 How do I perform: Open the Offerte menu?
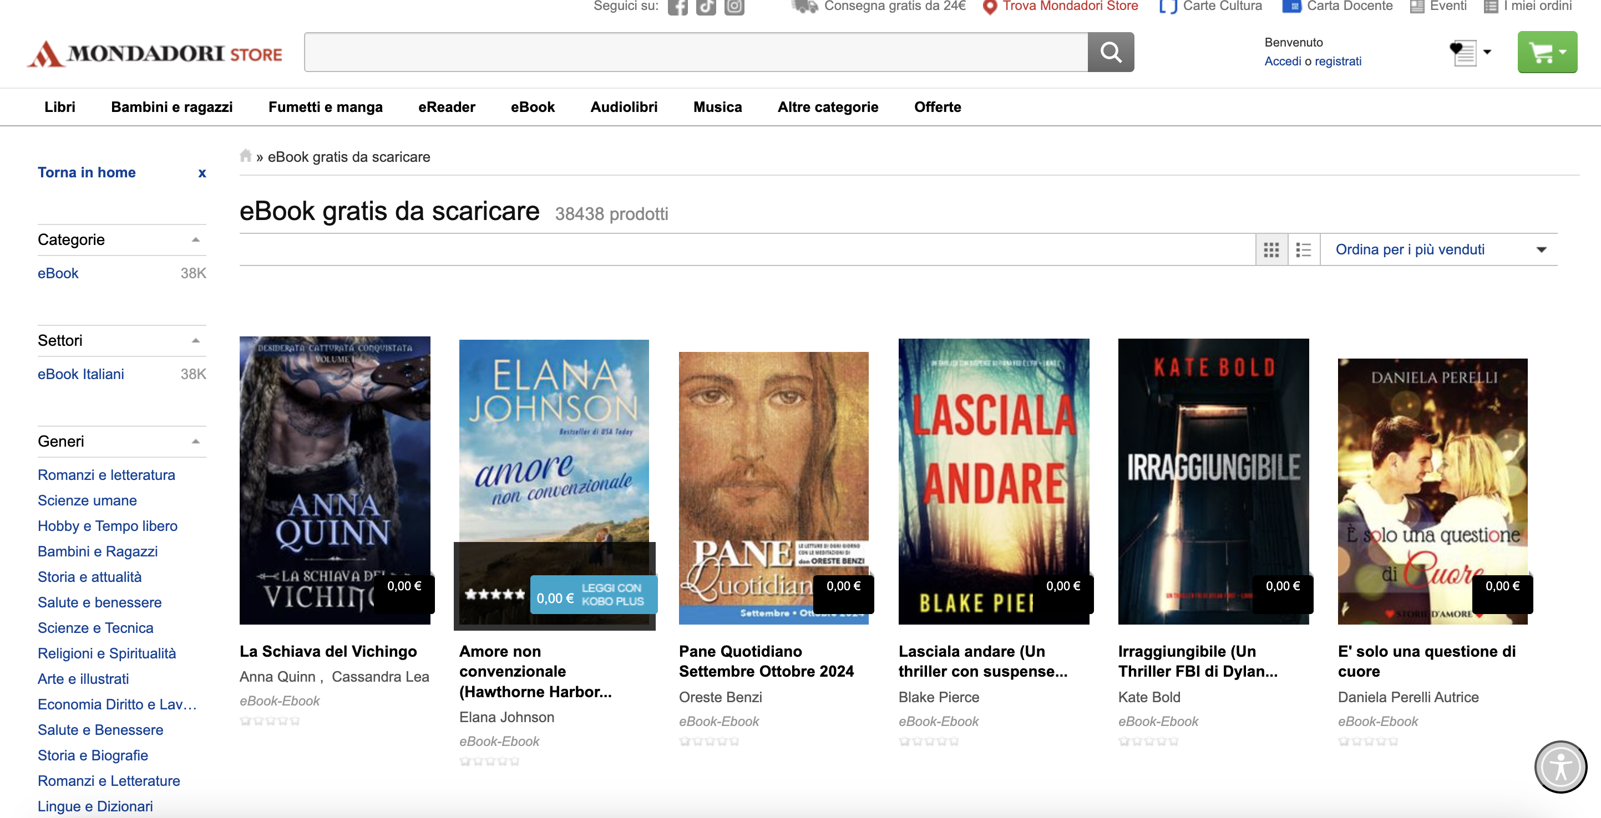click(937, 107)
